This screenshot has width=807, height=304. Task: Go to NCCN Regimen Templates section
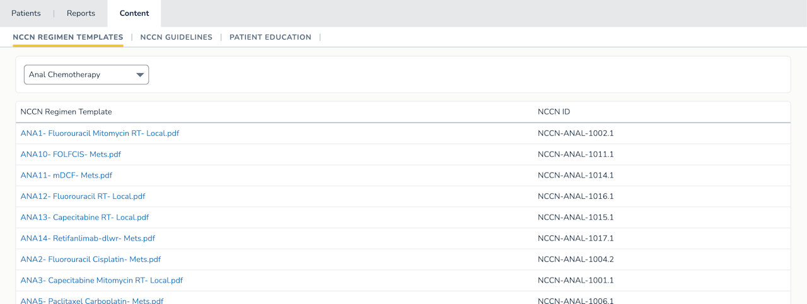[68, 37]
